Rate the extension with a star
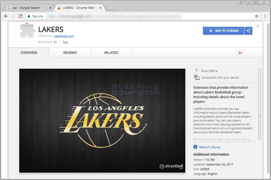271x180 pixels. tap(45, 42)
